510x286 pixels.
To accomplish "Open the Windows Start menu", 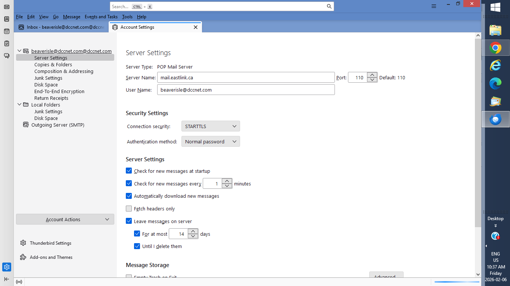I will point(495,7).
